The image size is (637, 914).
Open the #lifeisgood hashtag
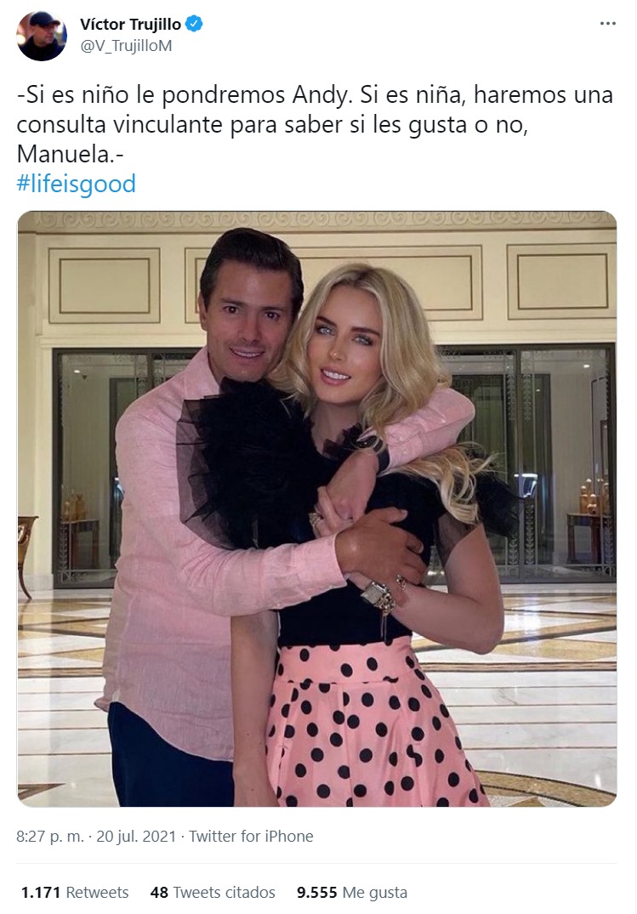click(x=76, y=184)
